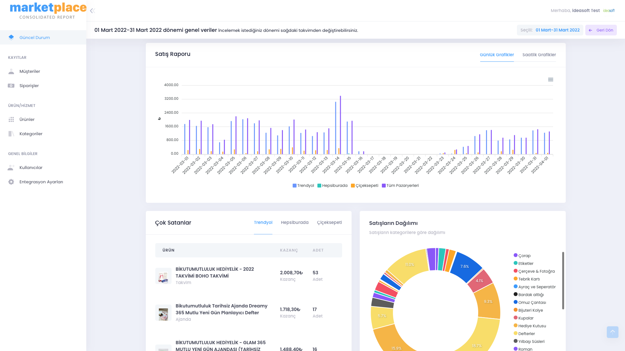Image resolution: width=625 pixels, height=351 pixels.
Task: Toggle Hepsiburada series in chart legend
Action: [332, 186]
